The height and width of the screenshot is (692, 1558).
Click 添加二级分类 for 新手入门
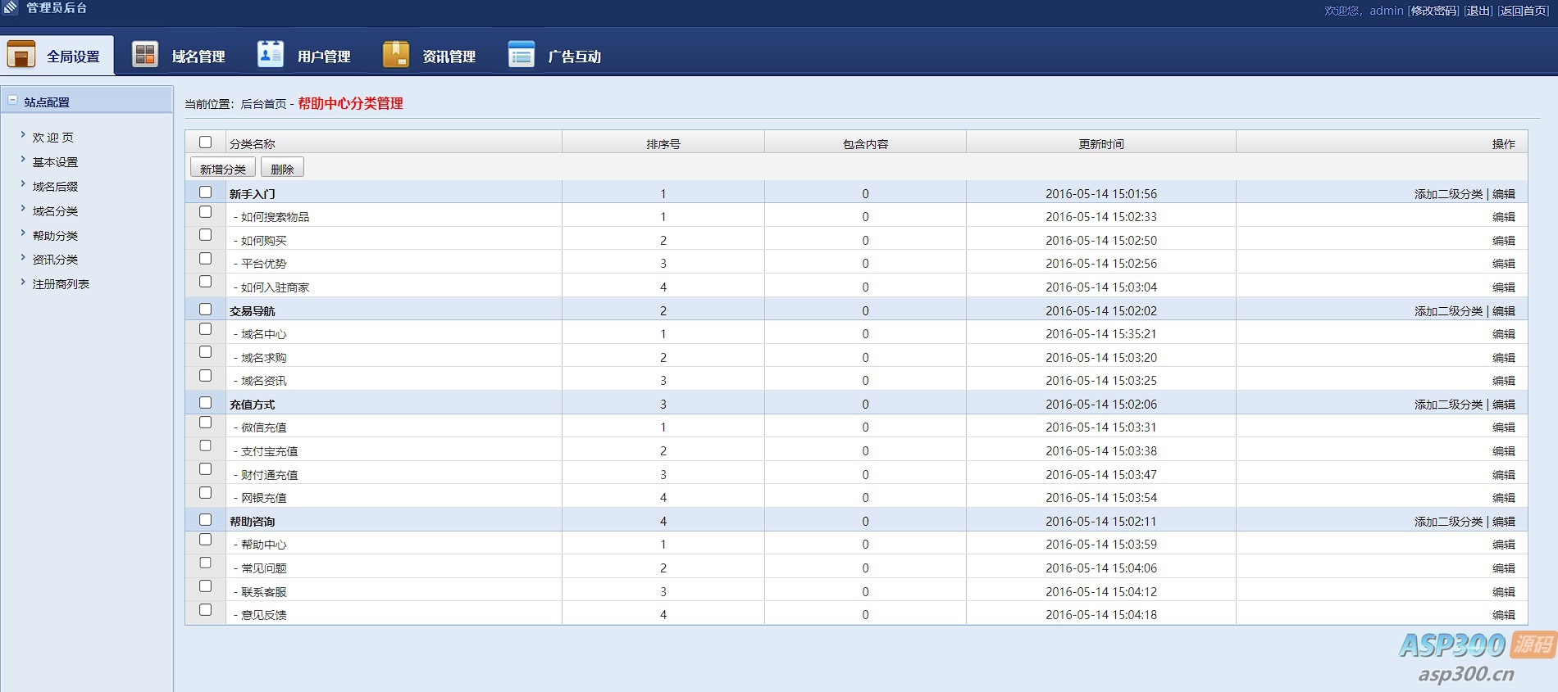1448,194
